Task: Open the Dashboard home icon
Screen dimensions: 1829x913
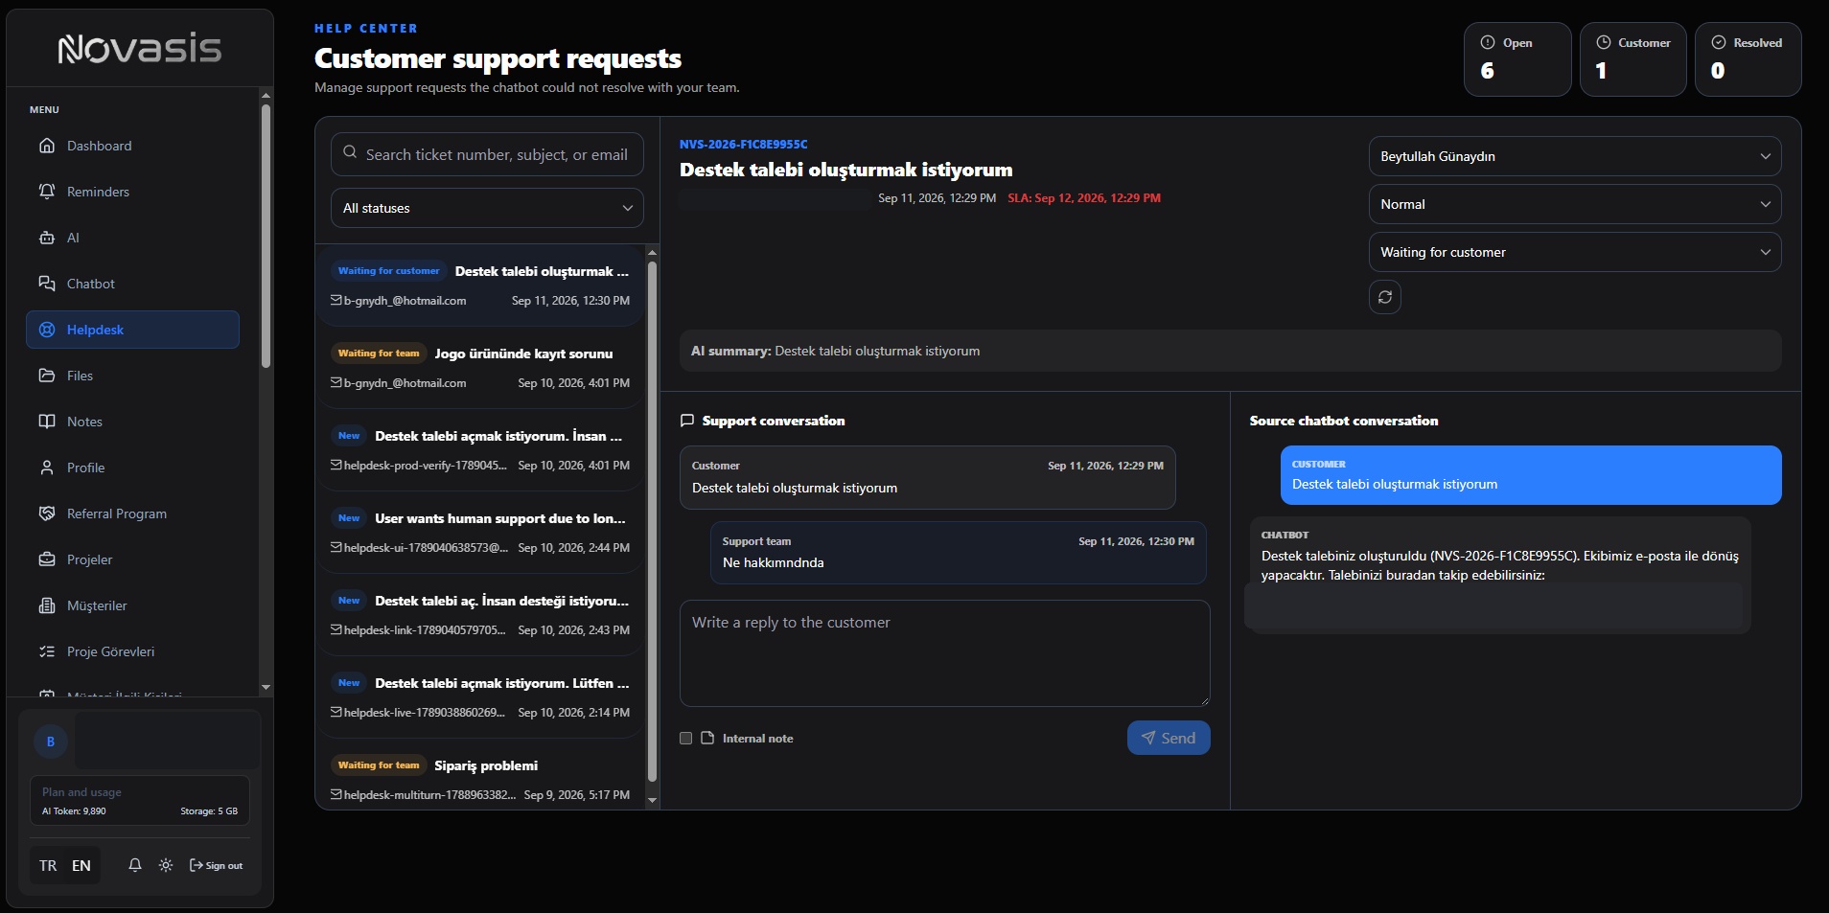Action: pyautogui.click(x=47, y=146)
